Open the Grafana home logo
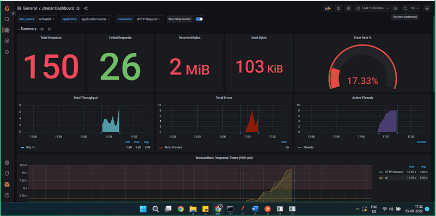The image size is (436, 216). [x=7, y=8]
